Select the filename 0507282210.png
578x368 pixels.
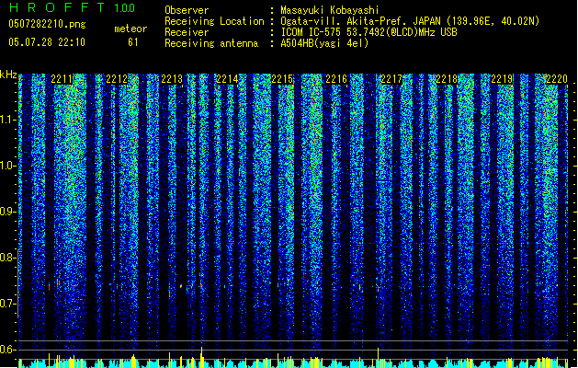(x=47, y=24)
